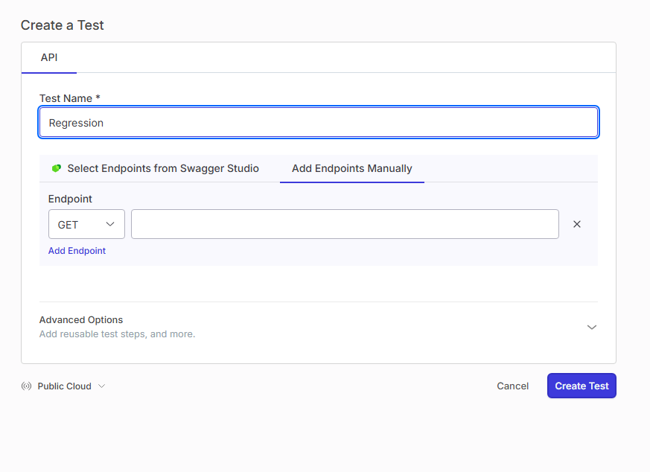Select the Add Endpoints Manually tab
Image resolution: width=650 pixels, height=472 pixels.
pyautogui.click(x=351, y=168)
